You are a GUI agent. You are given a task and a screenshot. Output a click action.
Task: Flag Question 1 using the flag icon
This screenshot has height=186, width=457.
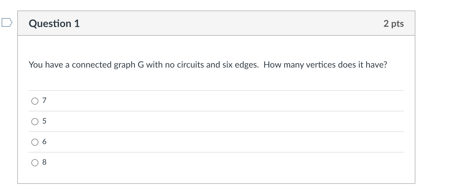[6, 23]
